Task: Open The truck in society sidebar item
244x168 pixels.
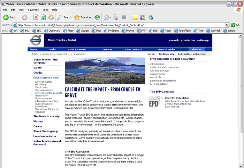Action: click(x=46, y=116)
